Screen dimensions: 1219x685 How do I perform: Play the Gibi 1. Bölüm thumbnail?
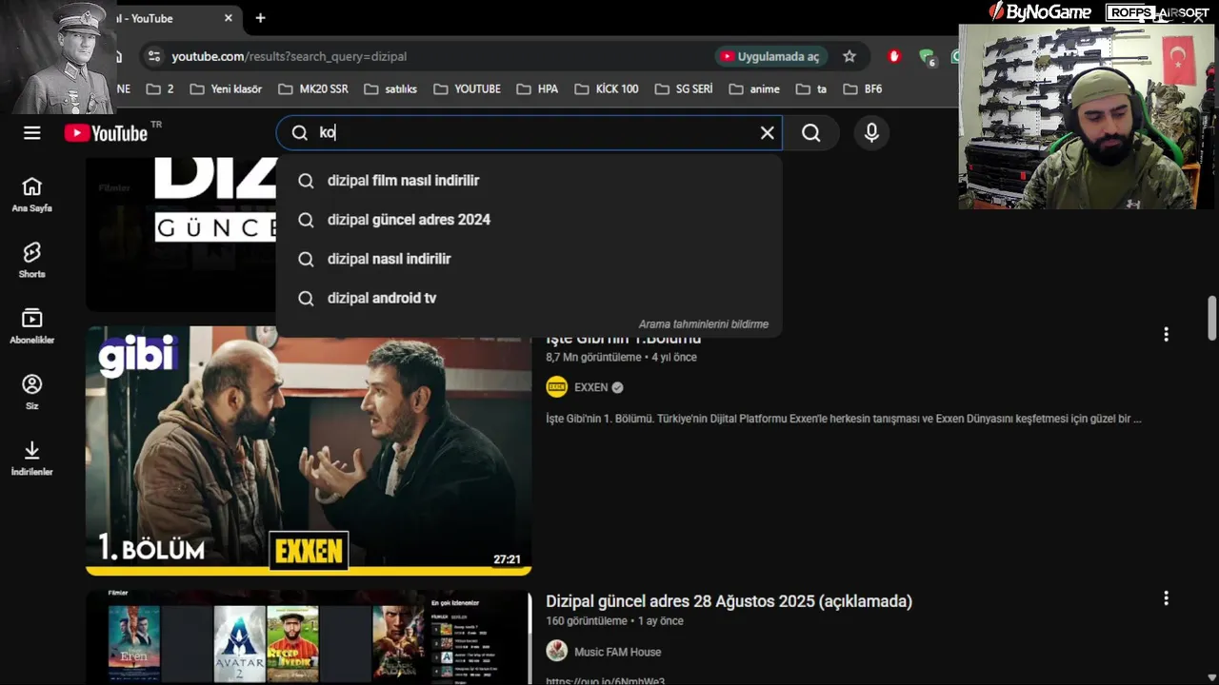pyautogui.click(x=309, y=451)
